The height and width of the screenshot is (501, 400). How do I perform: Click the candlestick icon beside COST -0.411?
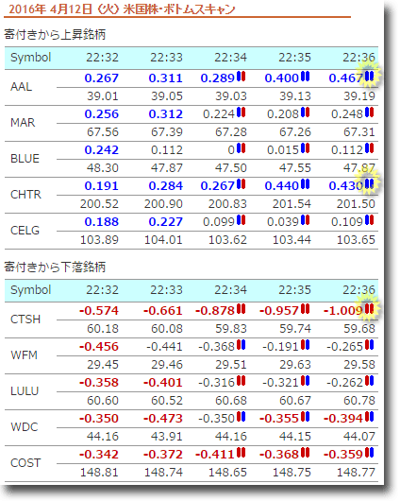(x=242, y=453)
